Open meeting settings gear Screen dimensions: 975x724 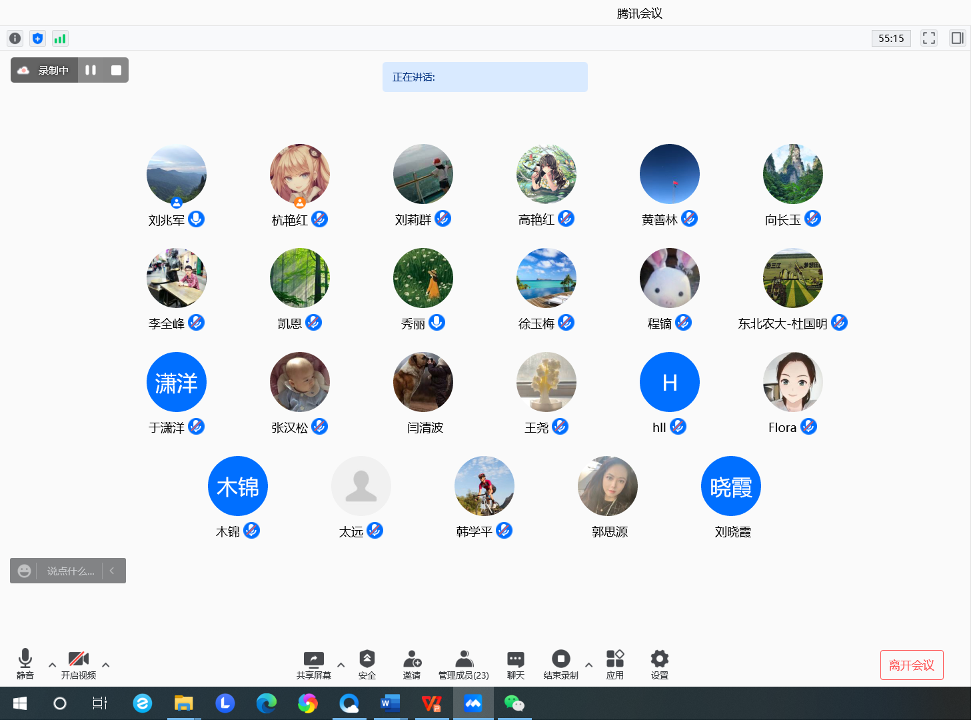tap(659, 664)
